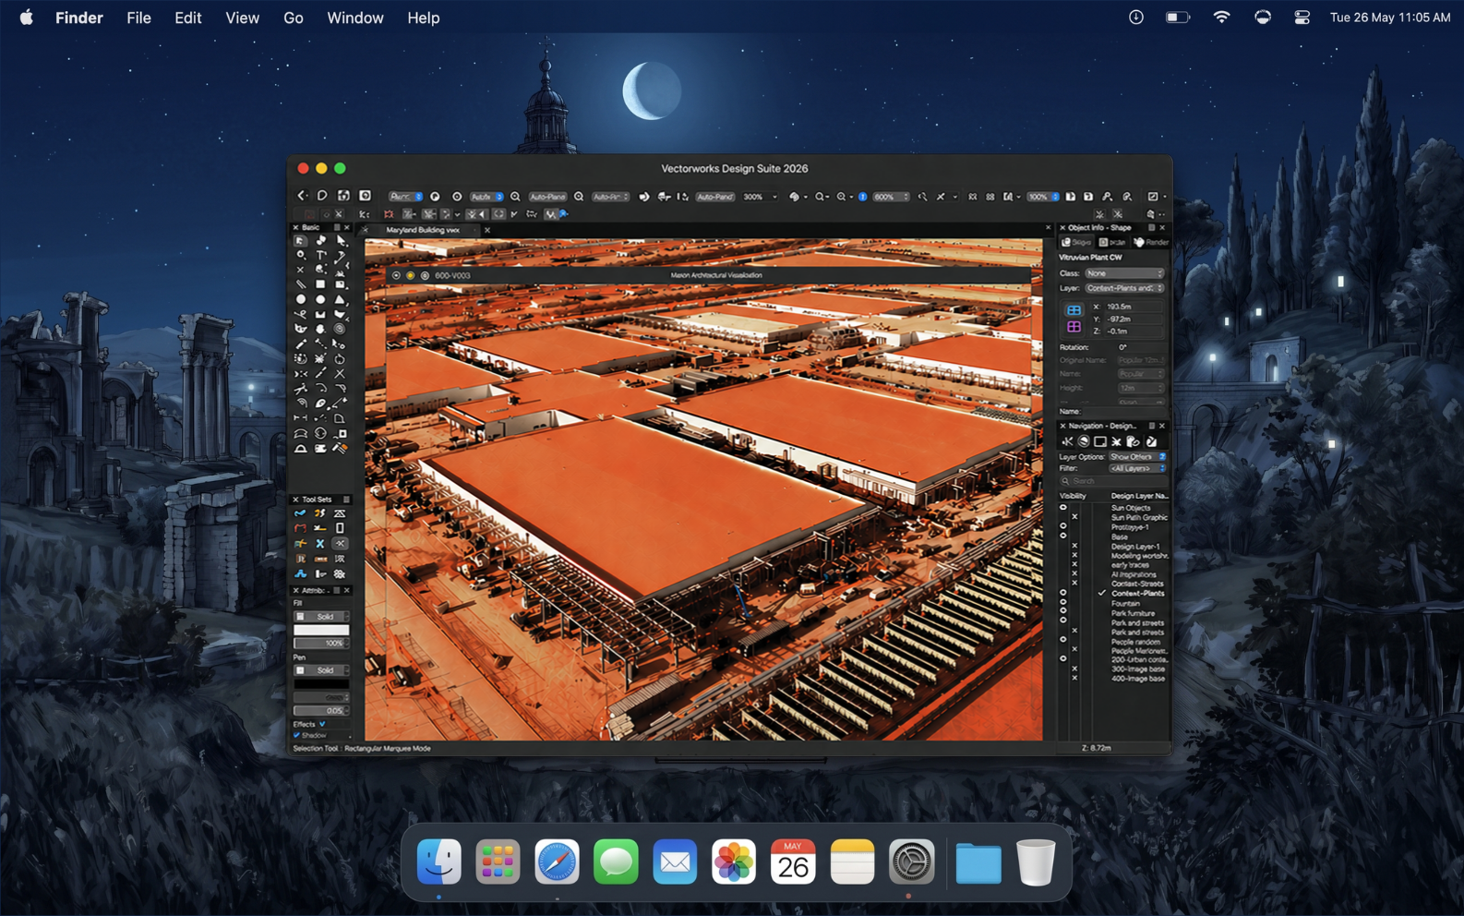This screenshot has height=916, width=1464.
Task: Select the blue X tool in Tool Sets
Action: pyautogui.click(x=320, y=544)
